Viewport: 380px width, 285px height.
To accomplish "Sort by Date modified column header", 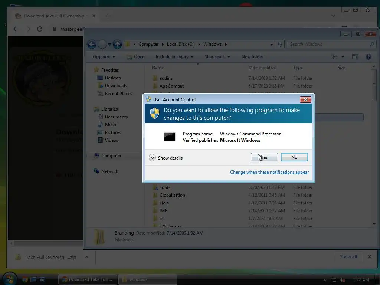I will point(262,68).
